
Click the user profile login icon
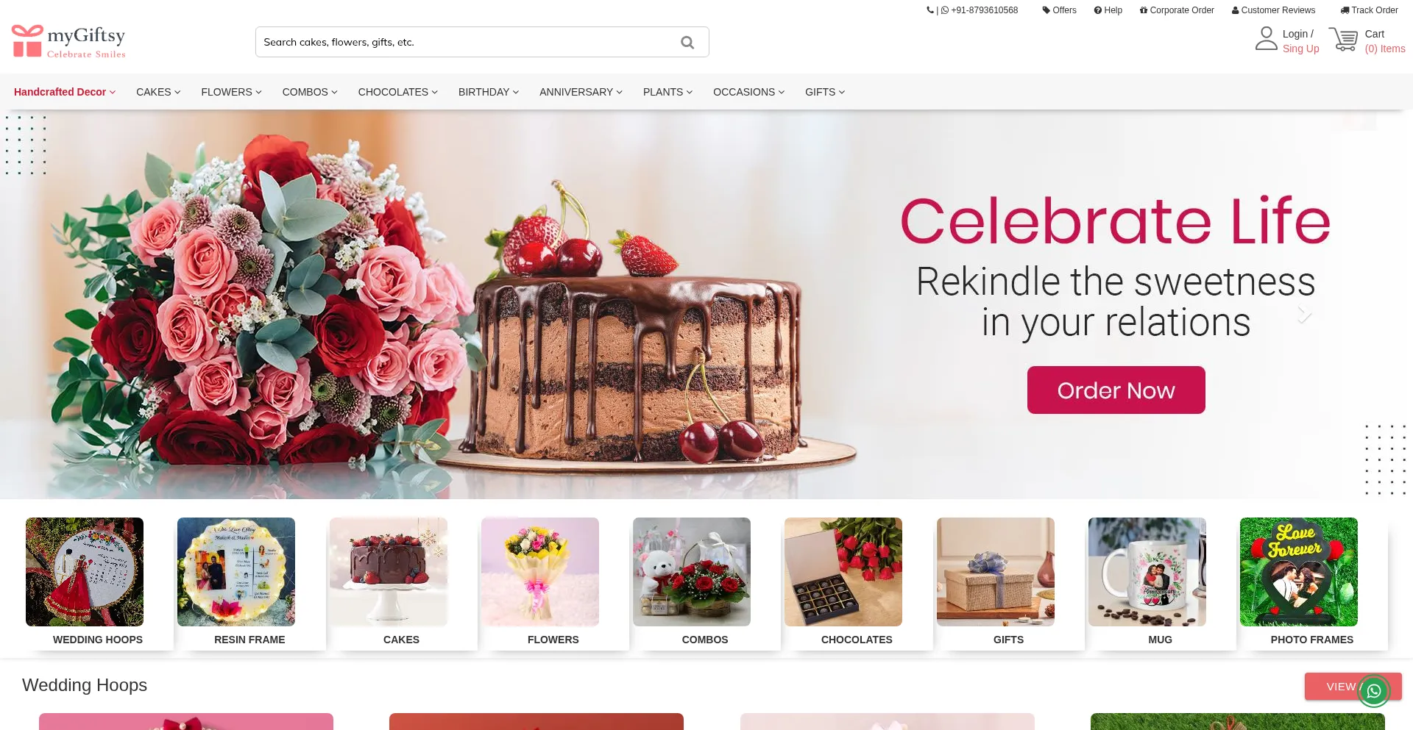(1266, 38)
